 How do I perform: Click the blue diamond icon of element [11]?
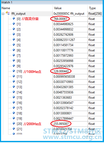tap(14, 76)
